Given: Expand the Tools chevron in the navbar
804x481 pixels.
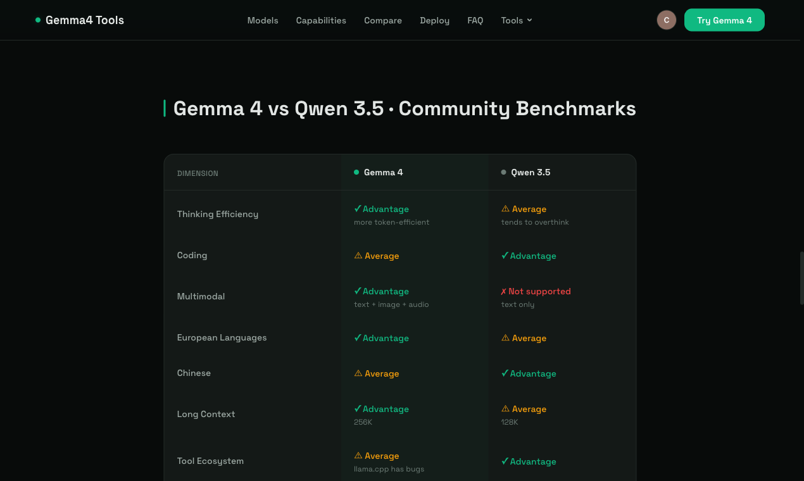Looking at the screenshot, I should click(x=529, y=20).
